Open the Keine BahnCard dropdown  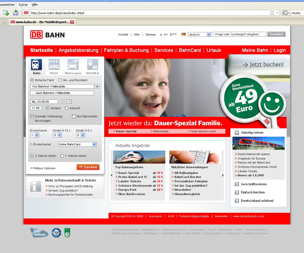pos(77,144)
